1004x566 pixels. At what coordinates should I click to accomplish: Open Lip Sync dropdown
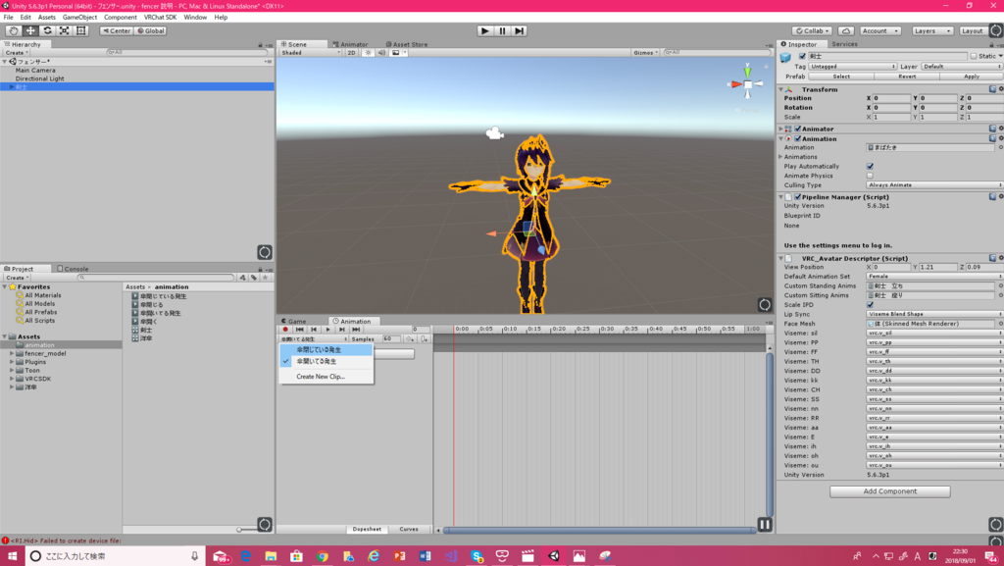(934, 314)
